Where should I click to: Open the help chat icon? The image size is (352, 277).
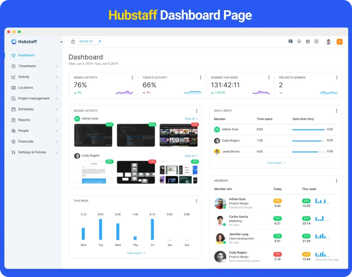point(290,42)
